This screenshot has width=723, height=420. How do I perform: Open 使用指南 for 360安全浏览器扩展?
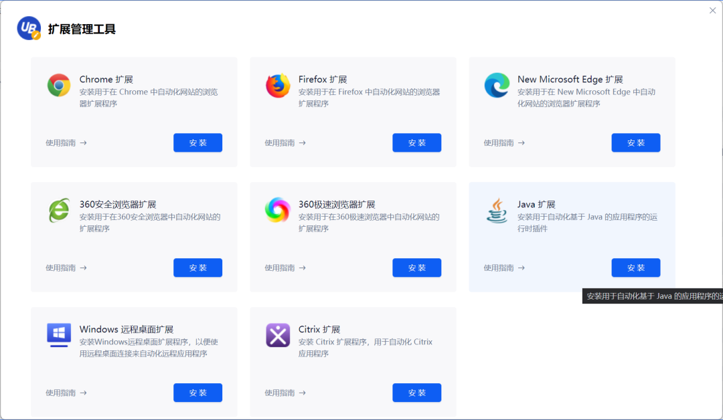(66, 268)
